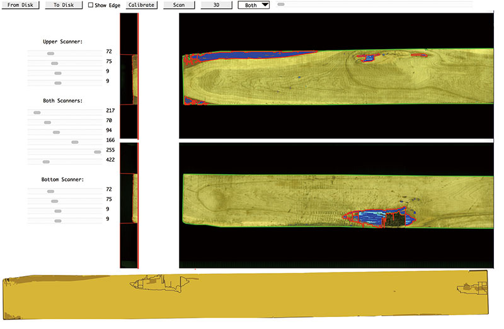
Task: Click Bottom Scanner slider handle valued 75
Action: pyautogui.click(x=54, y=201)
